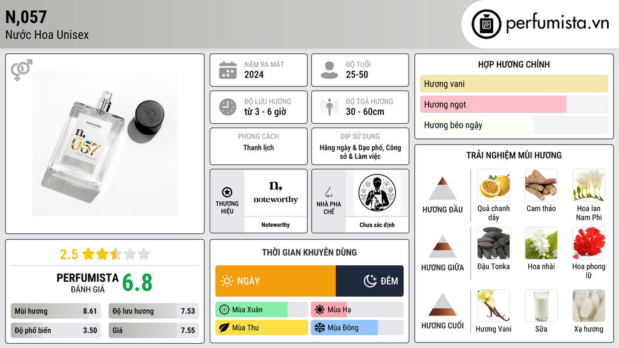Click the sun icon for Mùa Hạ
This screenshot has width=619, height=348.
pyautogui.click(x=320, y=309)
